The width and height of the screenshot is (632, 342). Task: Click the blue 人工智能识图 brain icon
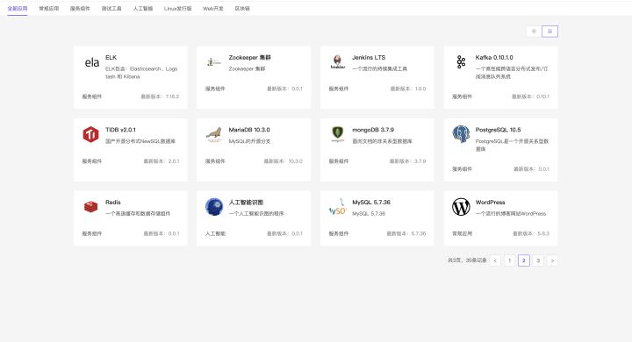point(214,207)
